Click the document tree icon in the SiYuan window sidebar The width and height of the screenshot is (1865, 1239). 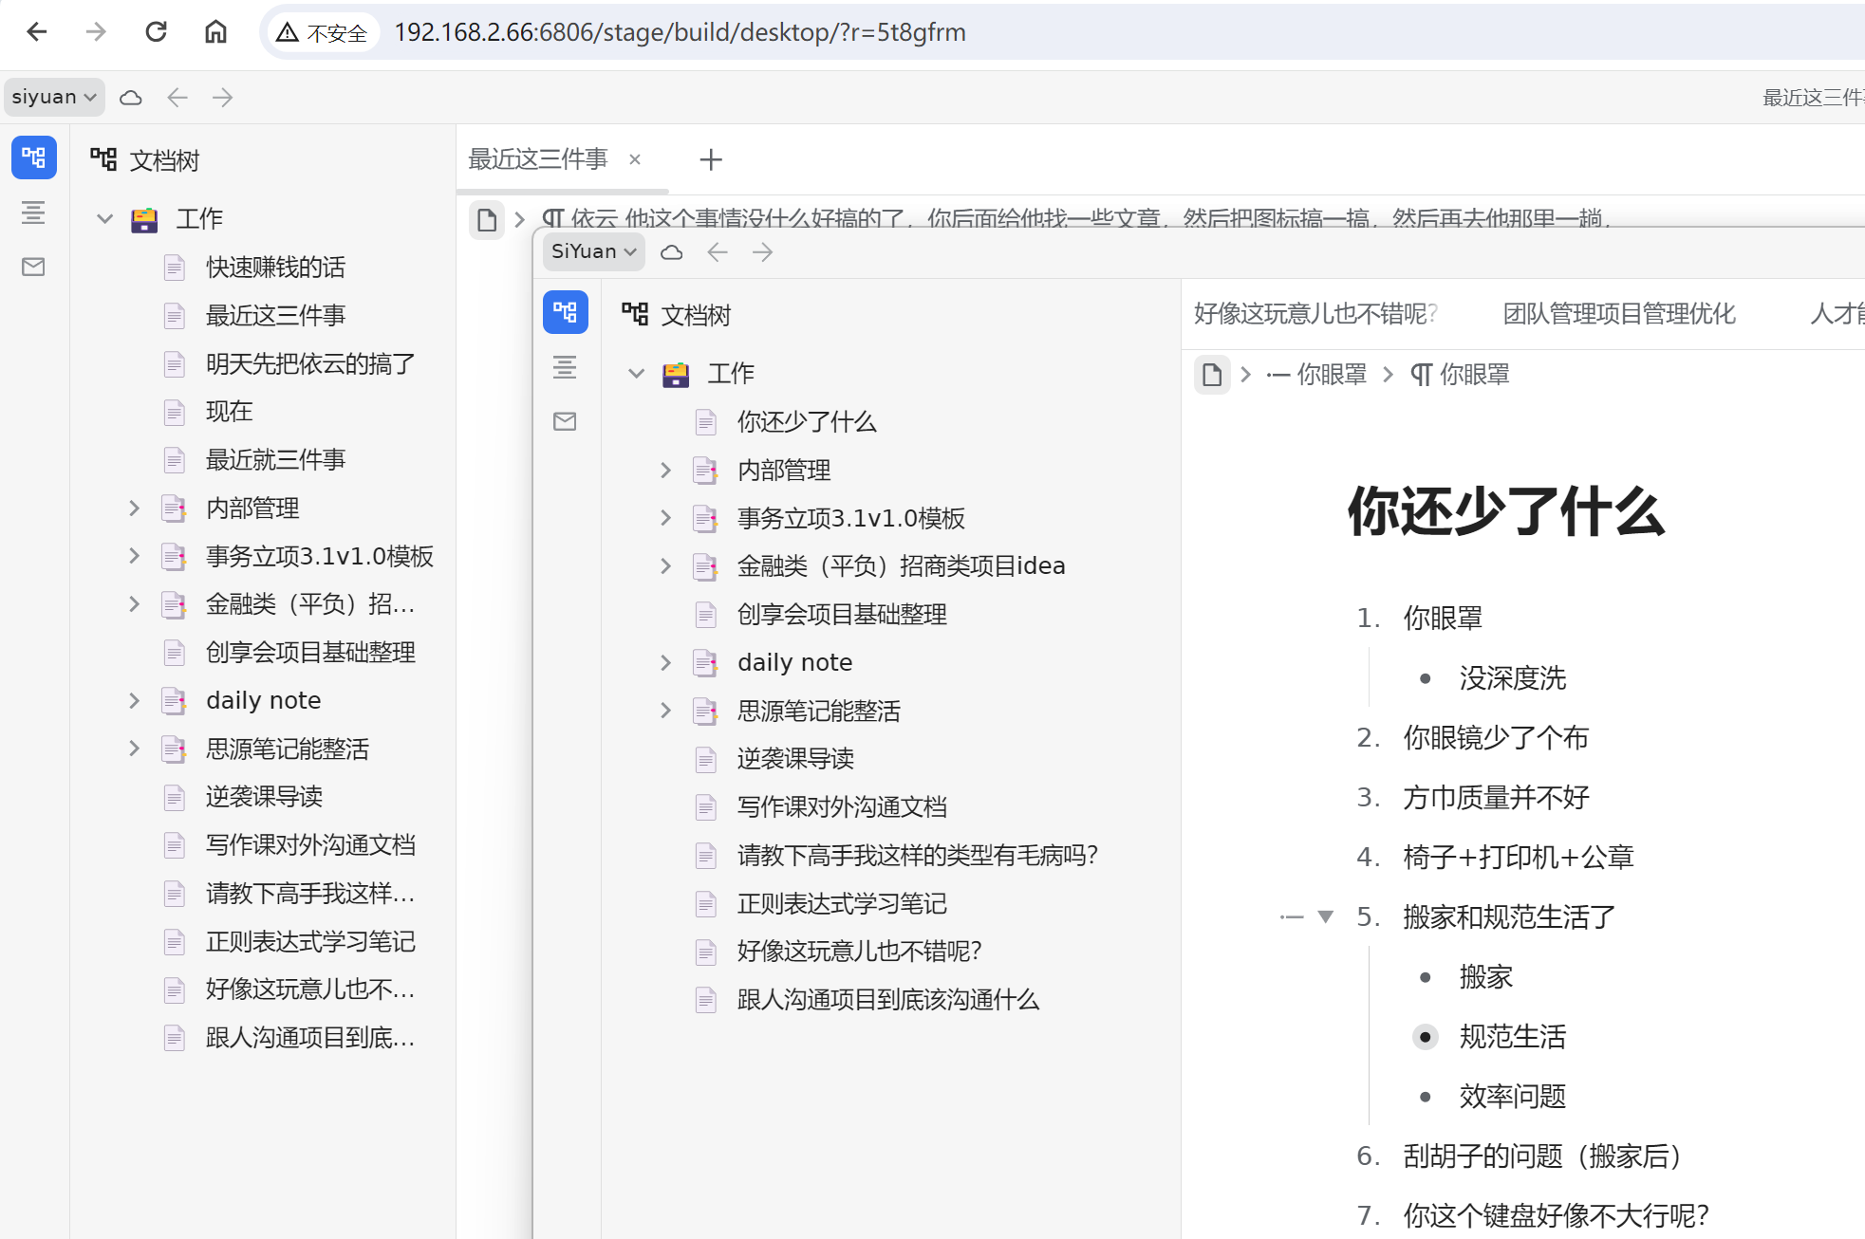pyautogui.click(x=566, y=312)
